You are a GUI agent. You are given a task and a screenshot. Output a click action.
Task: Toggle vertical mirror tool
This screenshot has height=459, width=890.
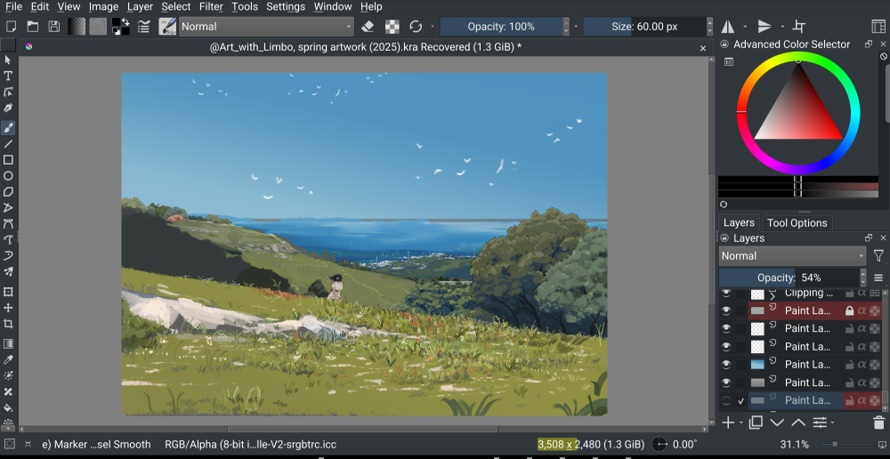click(x=765, y=26)
